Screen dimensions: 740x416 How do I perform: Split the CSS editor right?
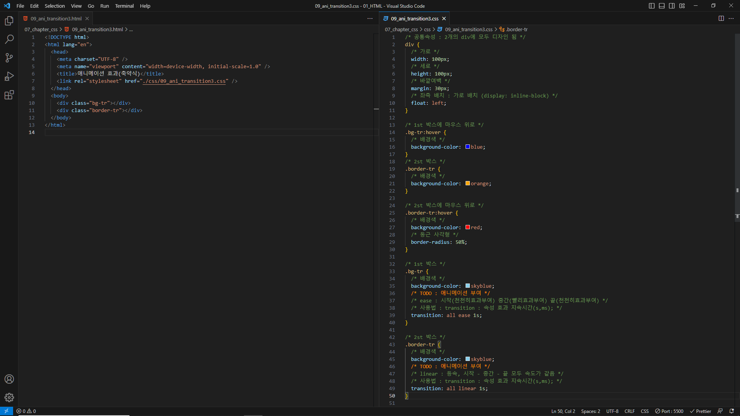(x=721, y=18)
